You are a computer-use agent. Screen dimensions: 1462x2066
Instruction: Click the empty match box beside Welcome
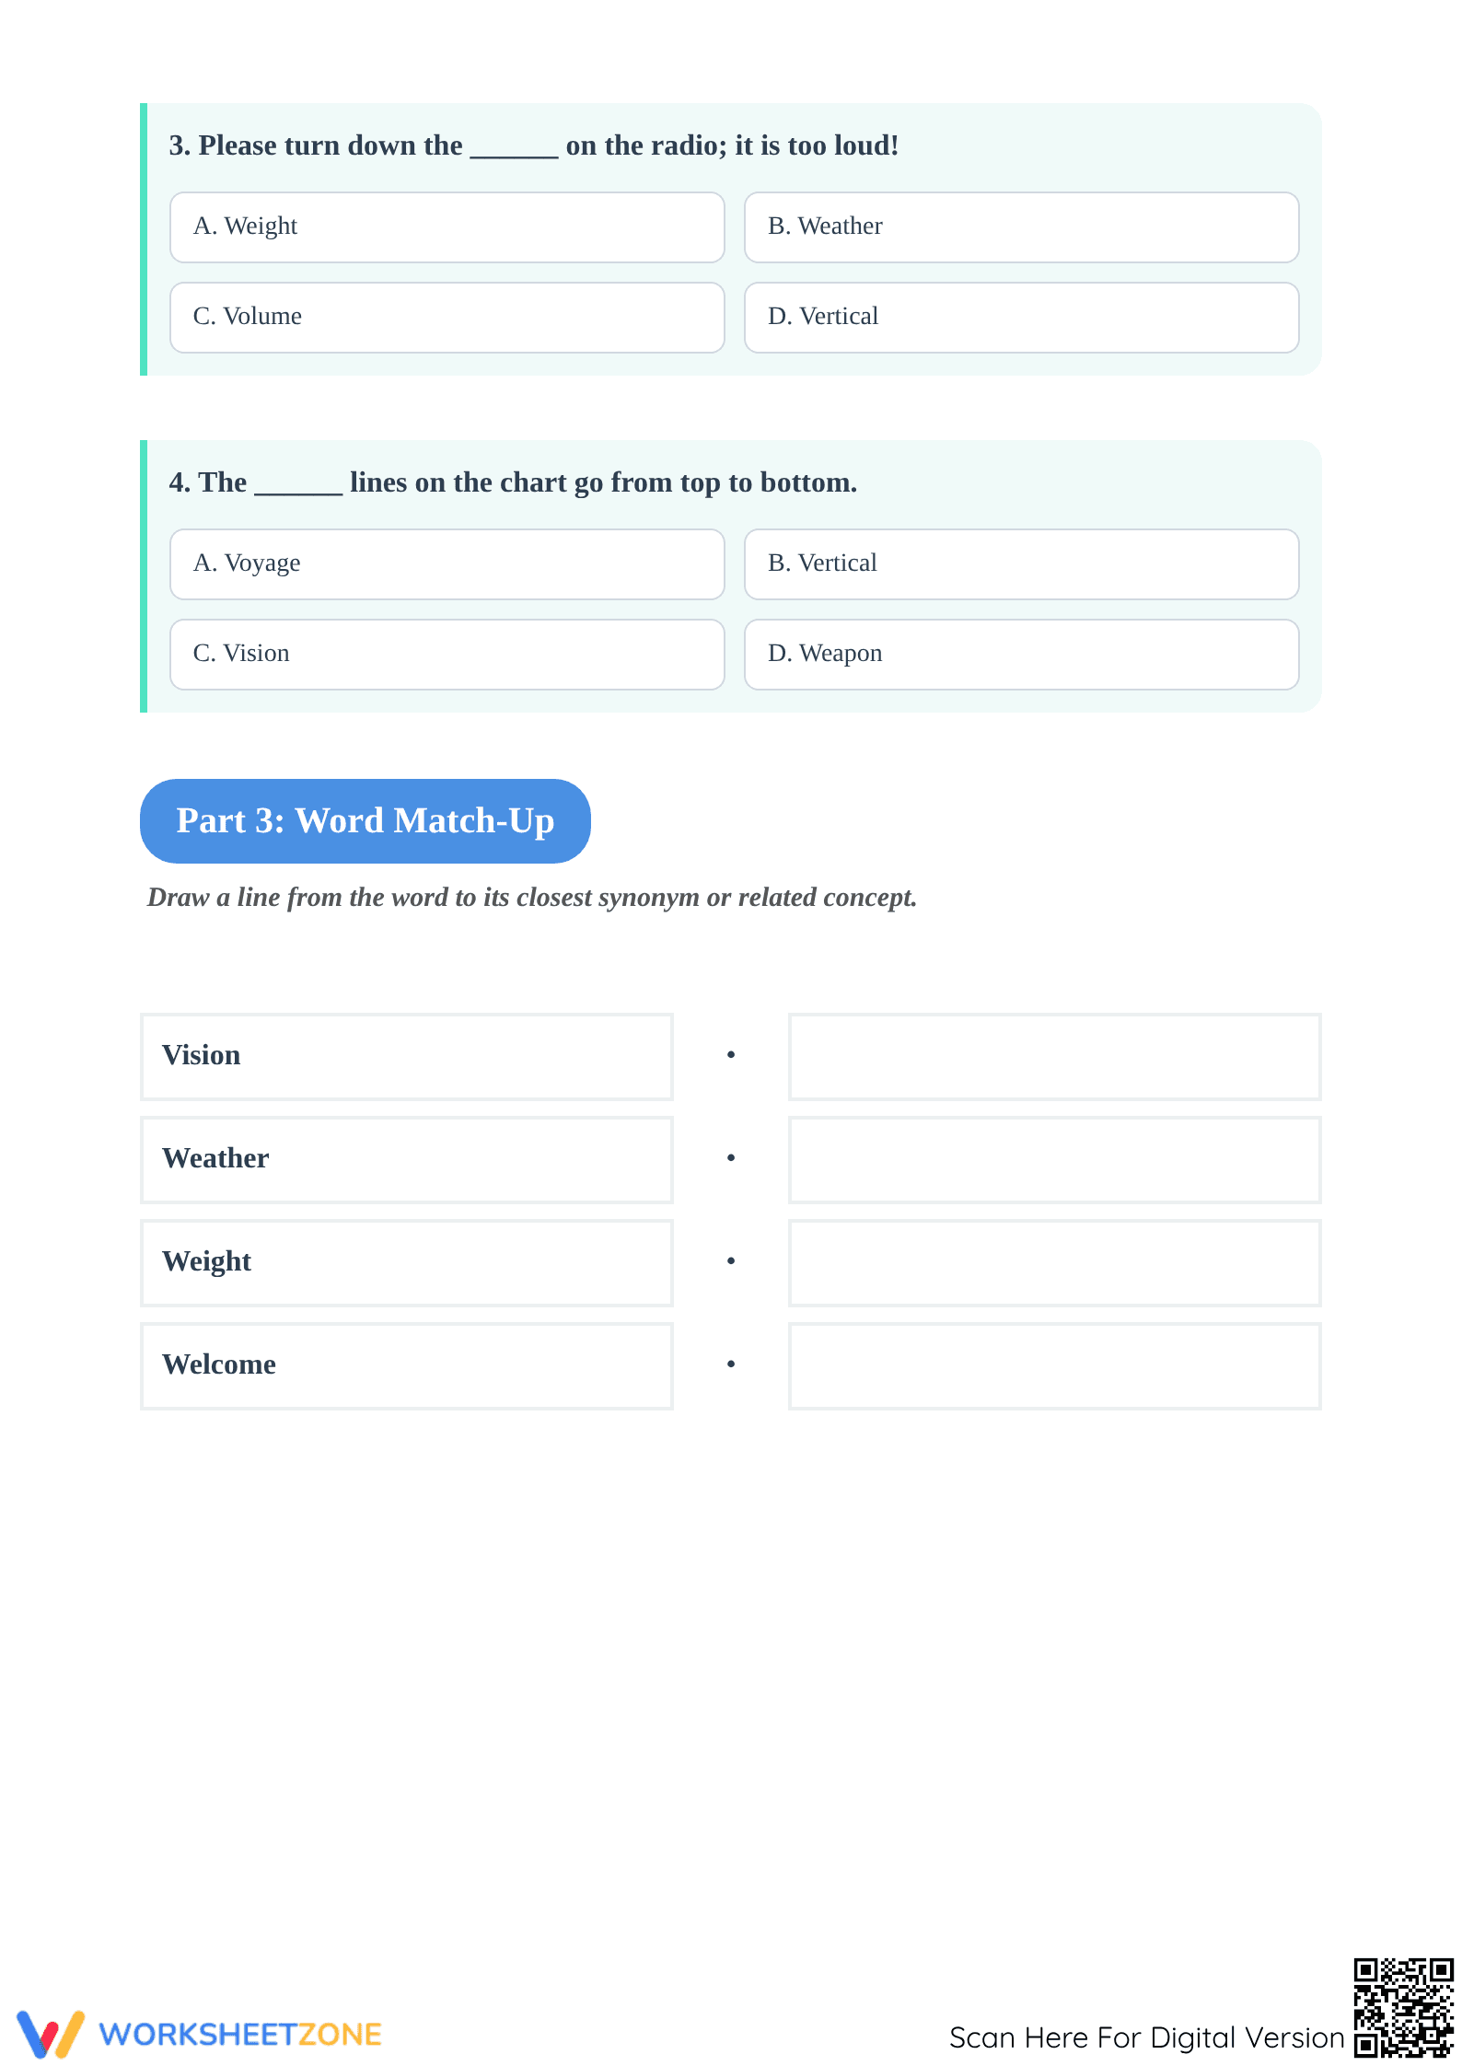tap(1054, 1366)
